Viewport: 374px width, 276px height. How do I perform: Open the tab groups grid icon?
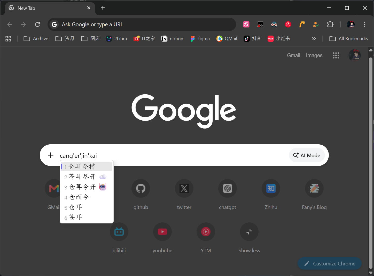pos(8,39)
